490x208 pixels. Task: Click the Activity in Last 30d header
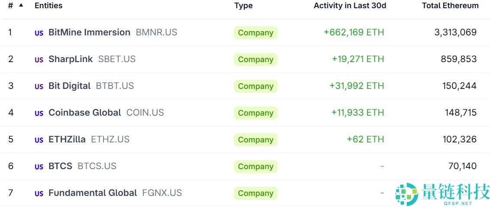pyautogui.click(x=350, y=6)
